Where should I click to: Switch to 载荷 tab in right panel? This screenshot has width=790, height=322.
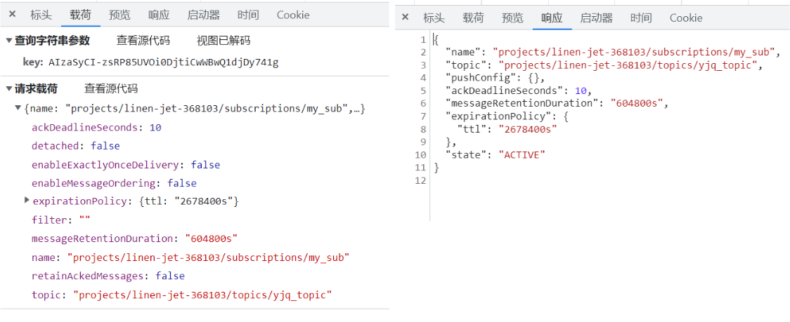click(473, 18)
